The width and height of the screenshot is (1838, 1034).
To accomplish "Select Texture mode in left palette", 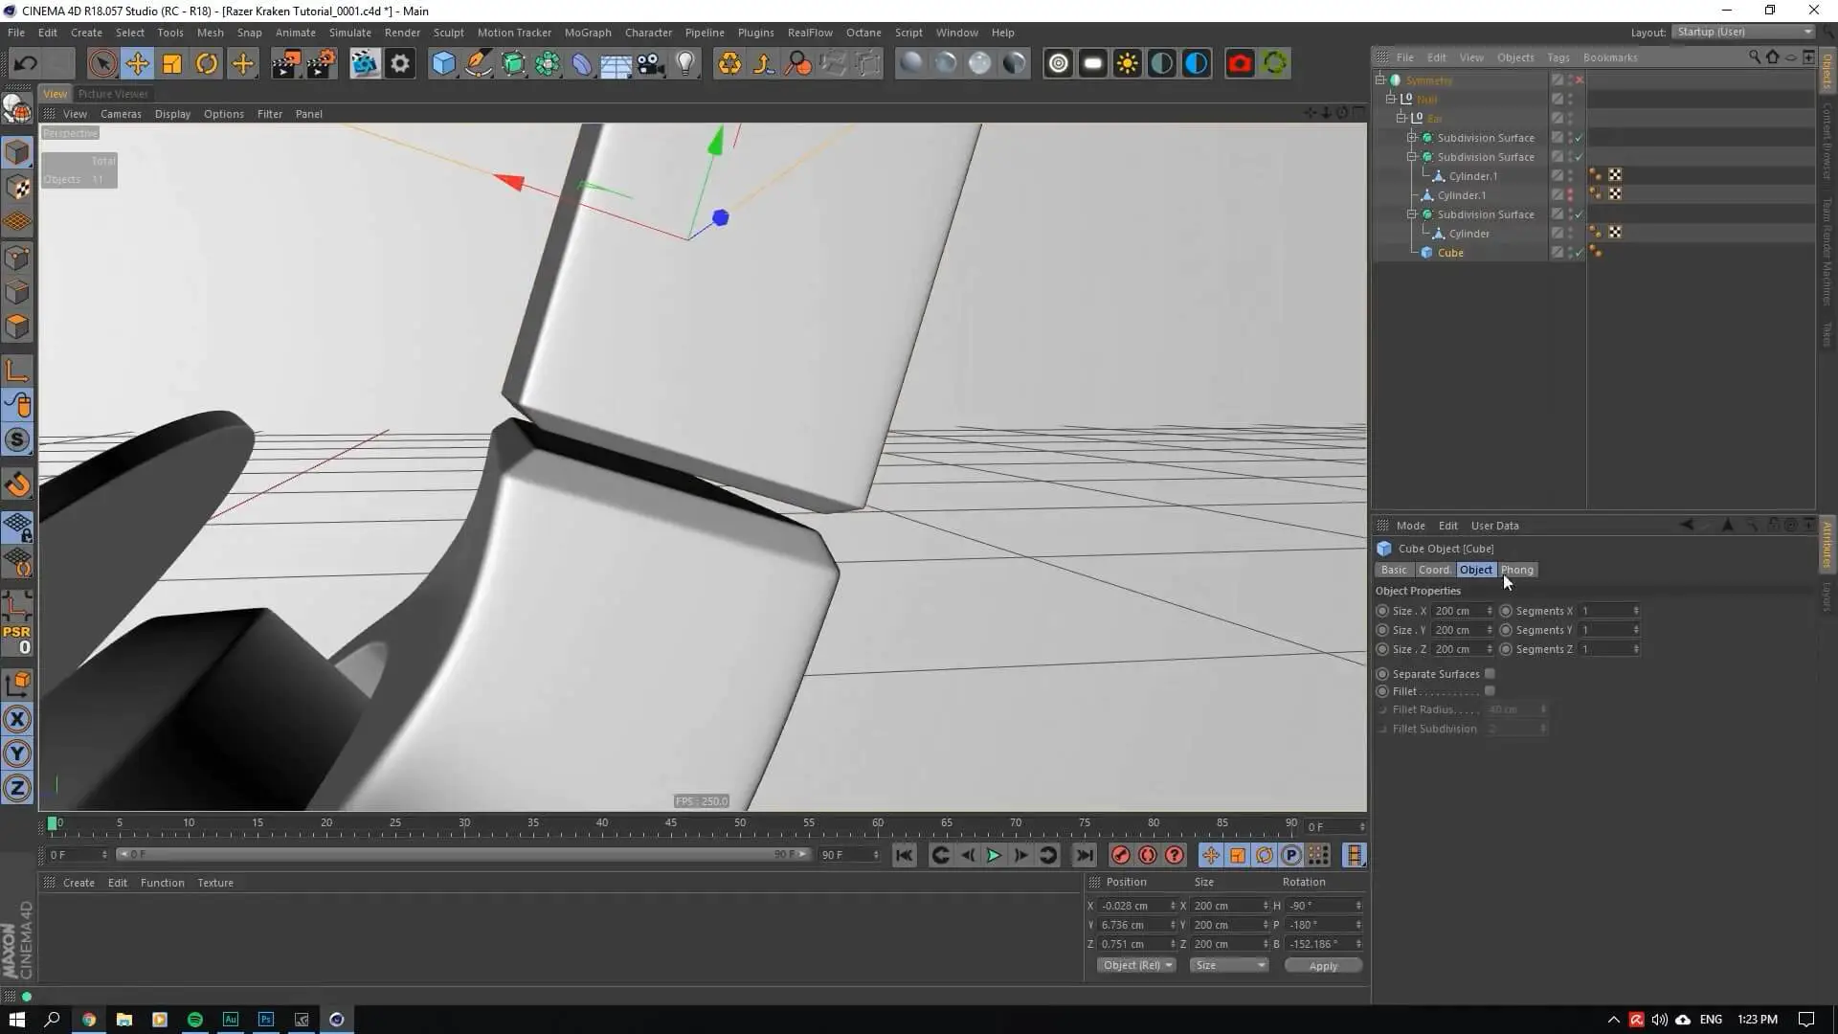I will coord(17,188).
